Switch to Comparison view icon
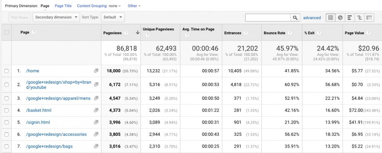The width and height of the screenshot is (382, 153). (359, 18)
